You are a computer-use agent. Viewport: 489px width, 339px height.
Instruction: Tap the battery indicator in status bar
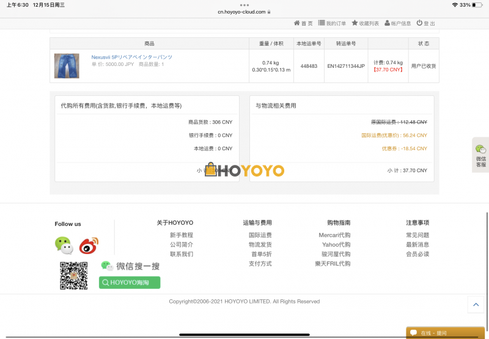pyautogui.click(x=477, y=5)
